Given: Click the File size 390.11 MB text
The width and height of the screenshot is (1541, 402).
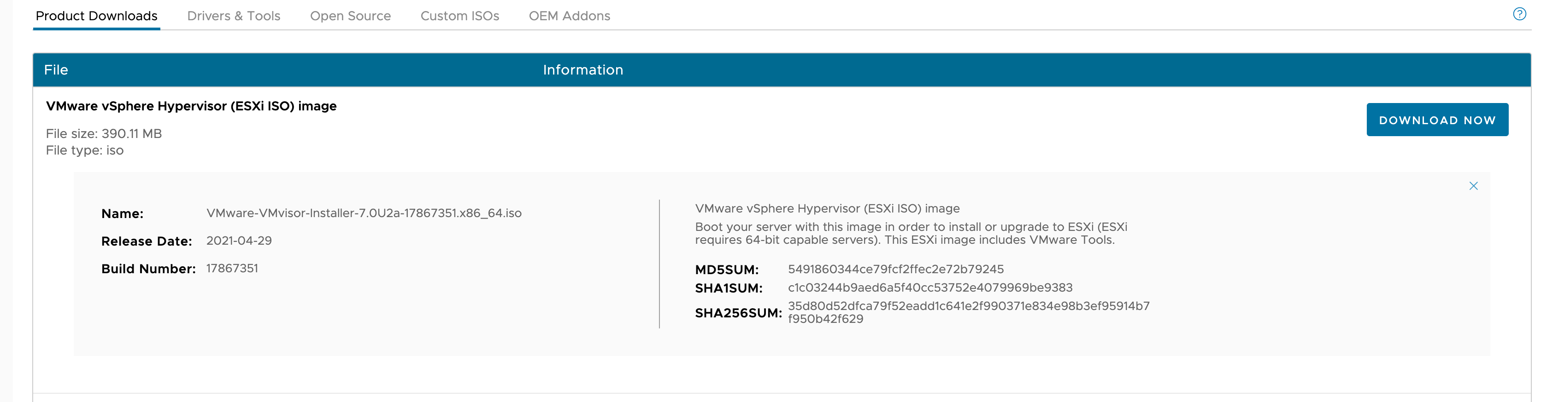Looking at the screenshot, I should click(104, 134).
